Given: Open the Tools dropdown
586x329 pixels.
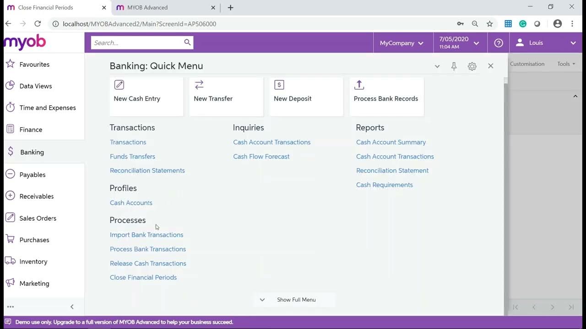Looking at the screenshot, I should point(566,64).
